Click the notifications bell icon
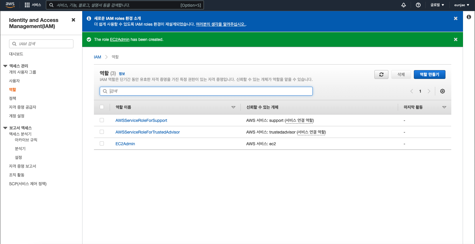The width and height of the screenshot is (475, 244). click(x=404, y=5)
